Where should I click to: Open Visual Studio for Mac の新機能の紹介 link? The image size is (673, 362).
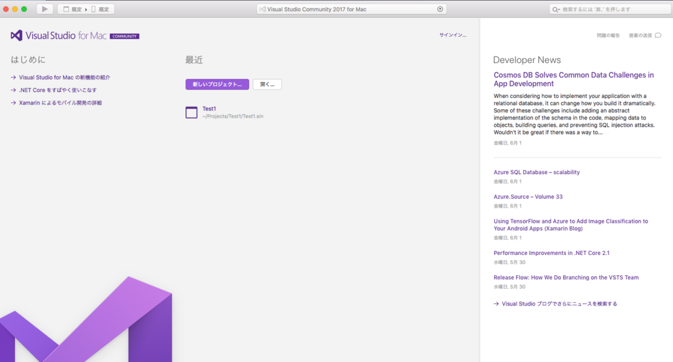coord(64,78)
